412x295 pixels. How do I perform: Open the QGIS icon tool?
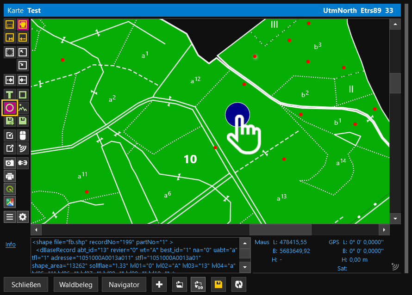pos(10,189)
